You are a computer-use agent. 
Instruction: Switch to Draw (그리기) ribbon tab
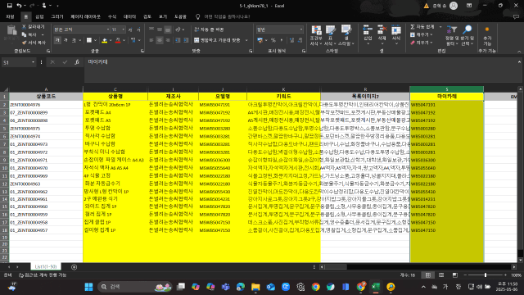[x=57, y=16]
